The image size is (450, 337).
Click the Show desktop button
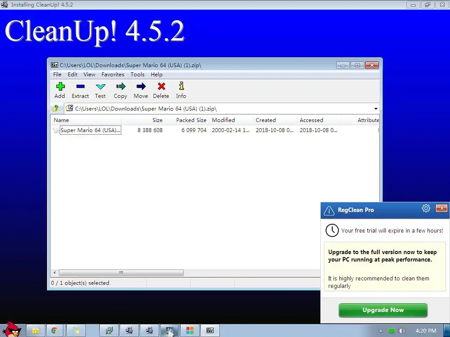[x=446, y=331]
